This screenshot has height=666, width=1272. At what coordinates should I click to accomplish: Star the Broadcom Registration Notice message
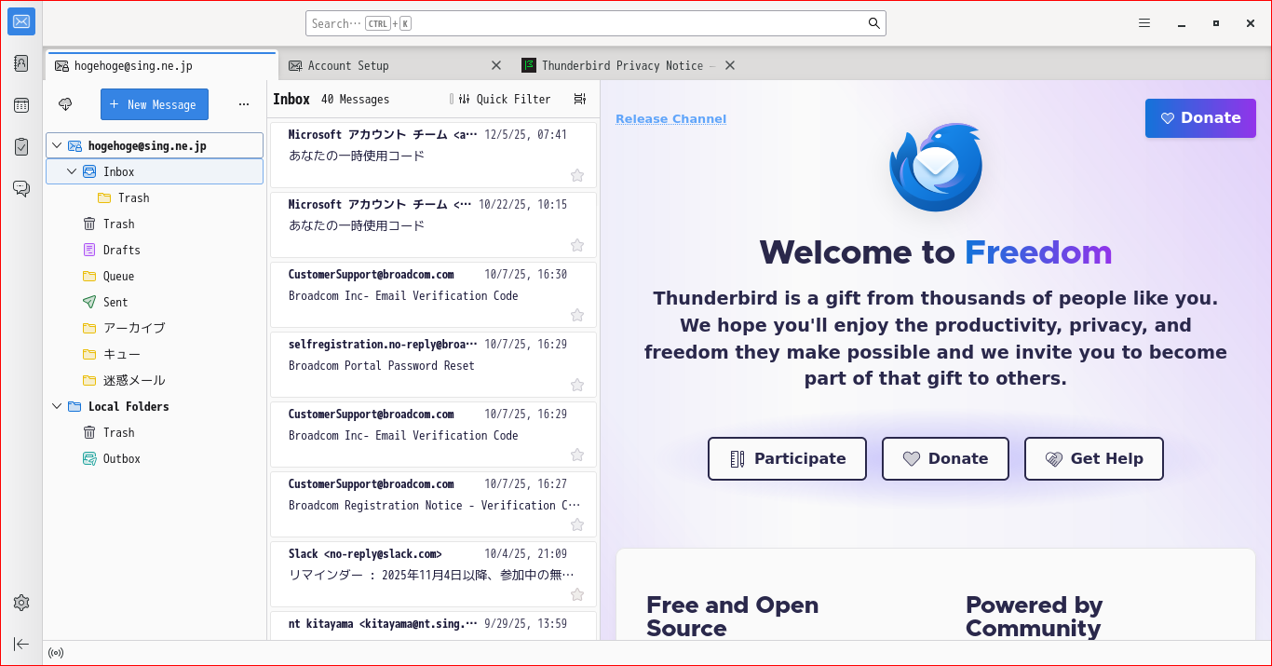click(577, 524)
